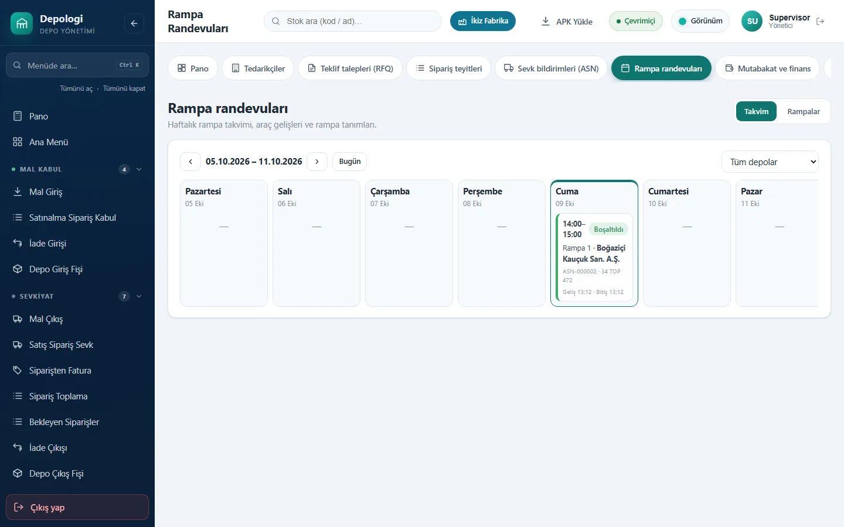
Task: Focus the Menüde ara search box
Action: pyautogui.click(x=77, y=65)
